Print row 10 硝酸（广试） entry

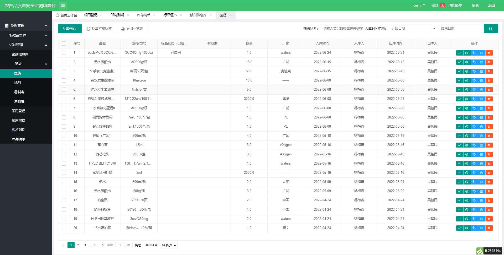coord(467,136)
